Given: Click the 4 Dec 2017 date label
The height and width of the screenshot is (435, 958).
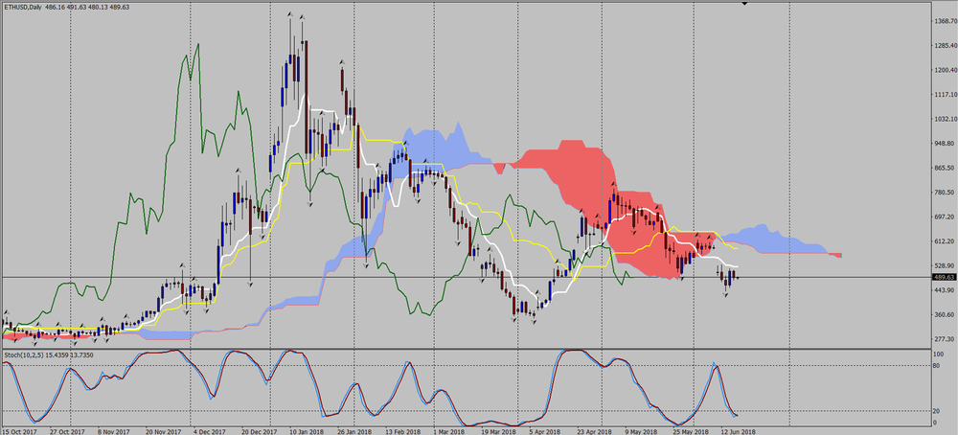Looking at the screenshot, I should (x=209, y=431).
